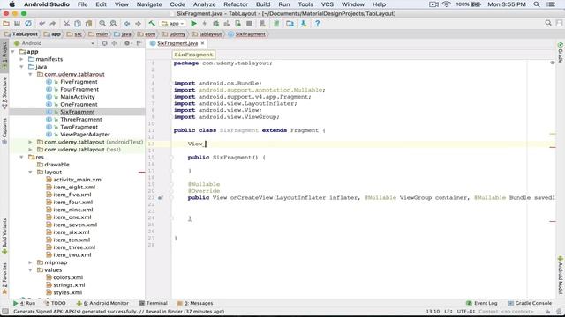Click the Sync Gradle files icon
Viewport: 565px width, 317px height.
[276, 24]
